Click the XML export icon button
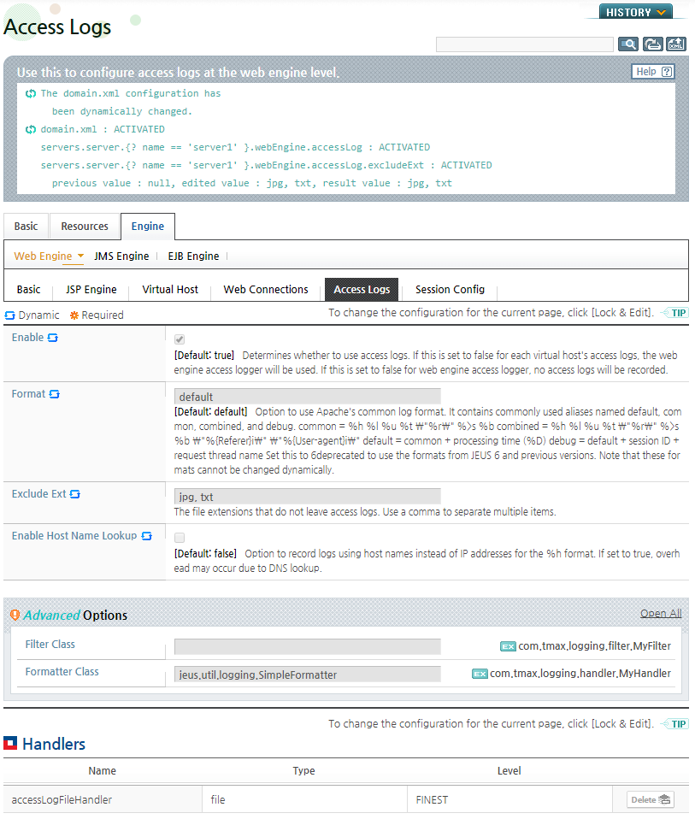 click(x=676, y=44)
